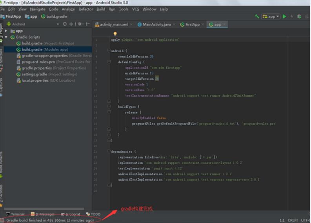Toggle the Favorites side tool window

[x=2, y=196]
